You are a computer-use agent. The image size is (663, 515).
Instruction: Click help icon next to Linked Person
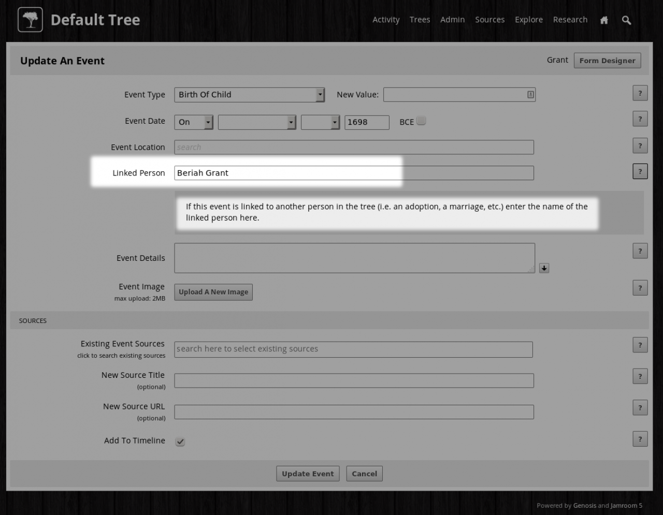pos(640,172)
